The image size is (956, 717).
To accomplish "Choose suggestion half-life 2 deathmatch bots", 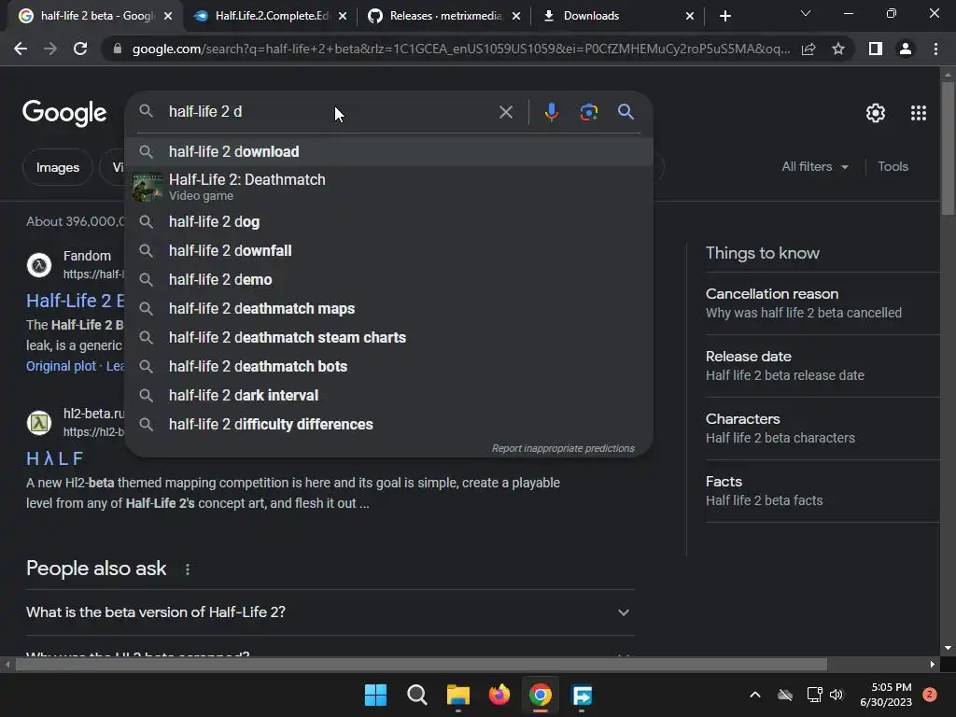I will (x=389, y=366).
